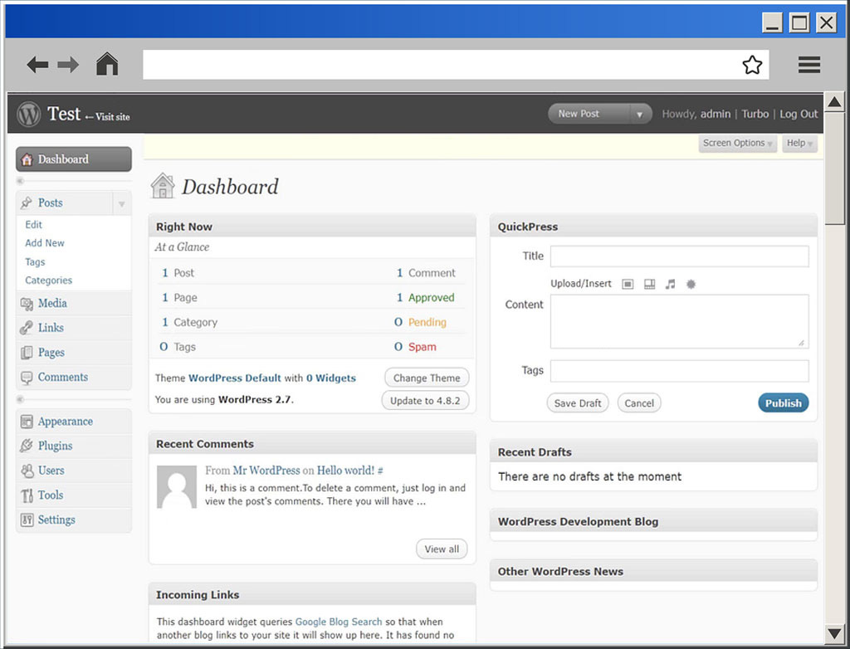This screenshot has height=649, width=850.
Task: Click the browser forward arrow
Action: pos(68,65)
